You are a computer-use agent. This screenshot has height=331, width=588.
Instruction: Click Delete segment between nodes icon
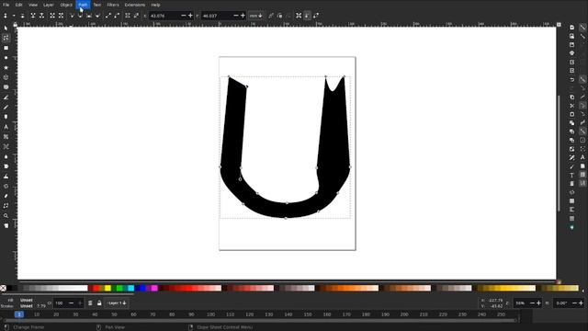tap(61, 16)
